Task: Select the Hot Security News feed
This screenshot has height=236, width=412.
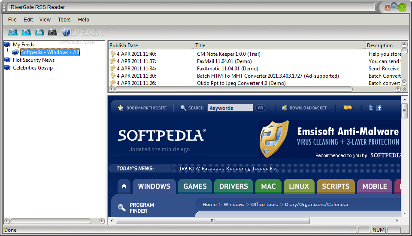Action: [x=33, y=60]
